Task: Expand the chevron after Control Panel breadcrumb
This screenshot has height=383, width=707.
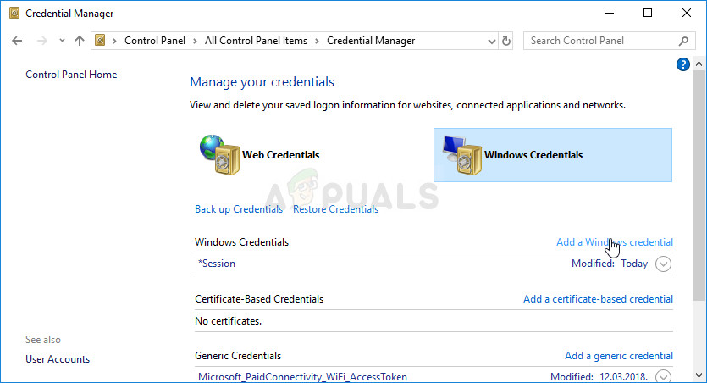Action: click(x=195, y=41)
